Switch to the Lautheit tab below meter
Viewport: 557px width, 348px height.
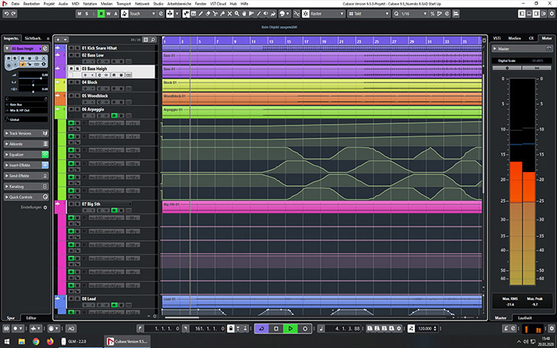tap(525, 317)
